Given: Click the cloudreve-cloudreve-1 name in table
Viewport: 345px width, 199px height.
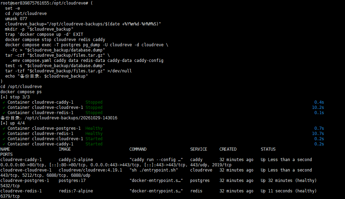Looking at the screenshot, I should click(x=26, y=170).
